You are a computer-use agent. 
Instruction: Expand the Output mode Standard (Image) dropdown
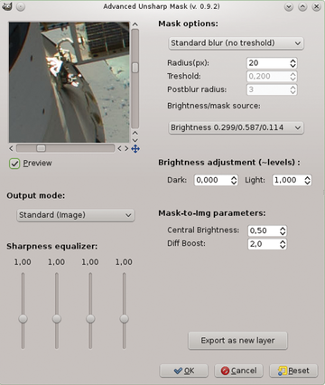(x=75, y=215)
